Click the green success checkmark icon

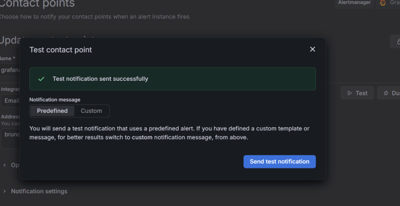[41, 79]
